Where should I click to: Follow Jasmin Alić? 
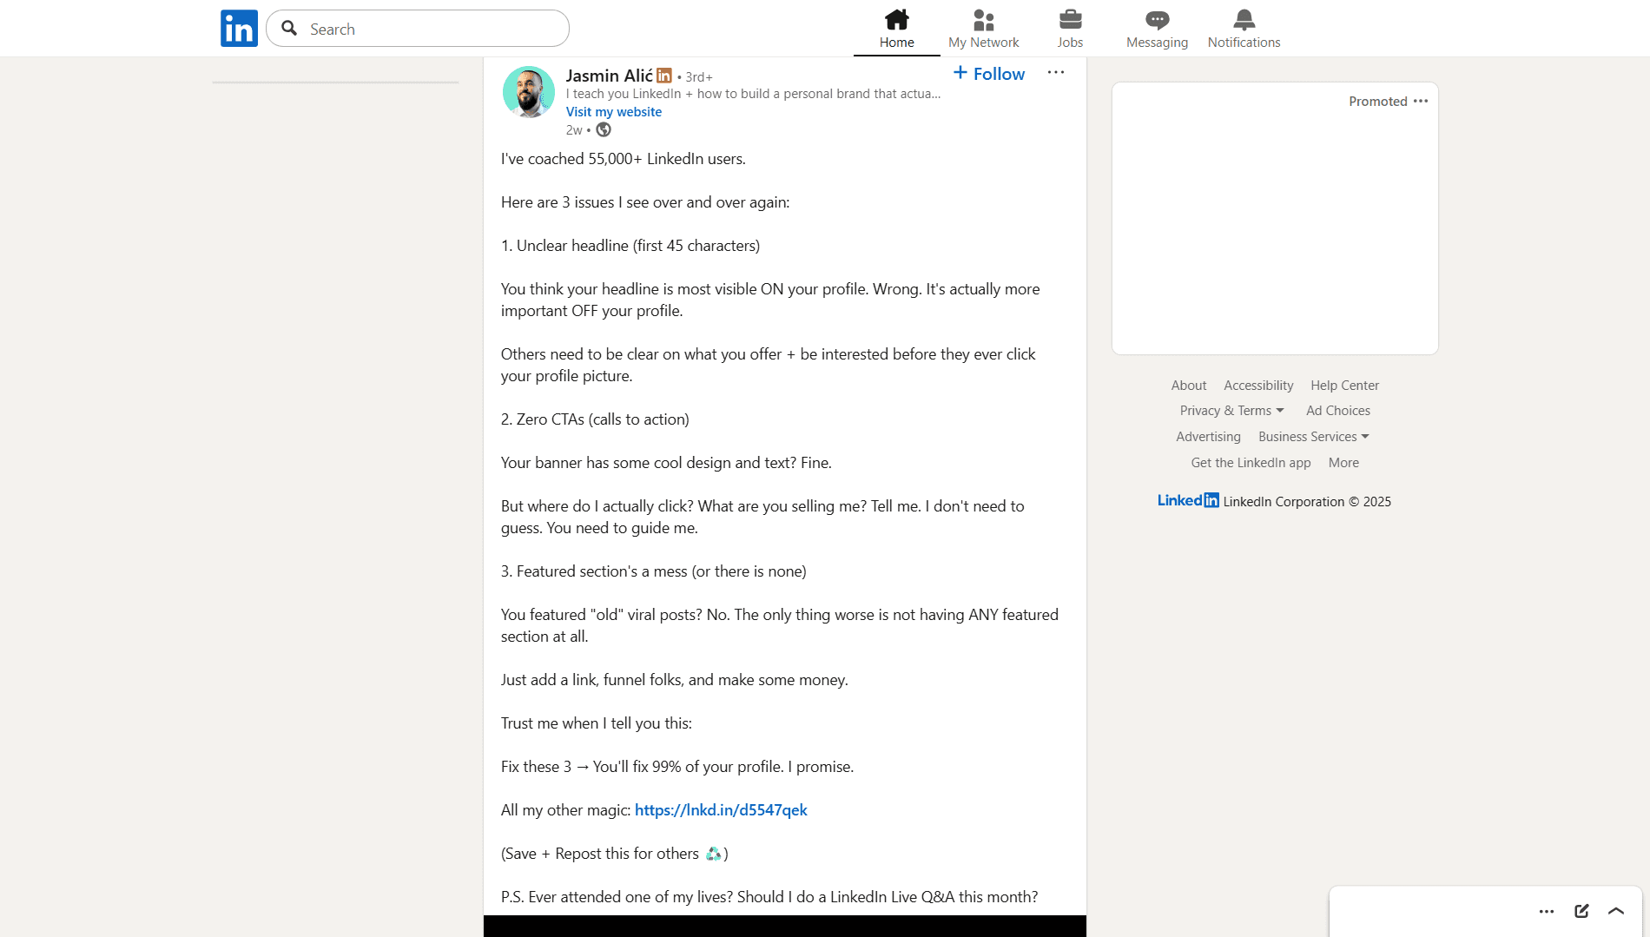pos(987,73)
